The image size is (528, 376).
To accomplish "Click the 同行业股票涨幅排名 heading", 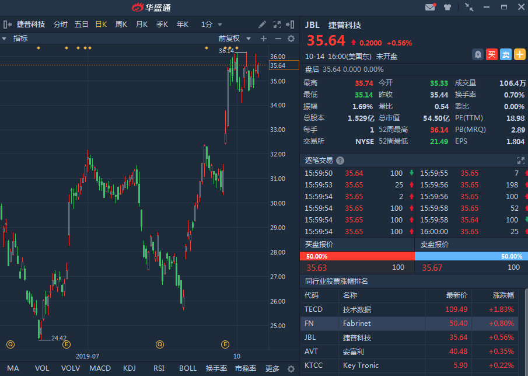I will tap(337, 281).
